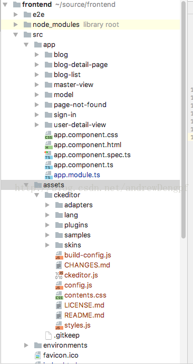The width and height of the screenshot is (193, 364).
Task: Select the page-not-found folder
Action: (80, 104)
